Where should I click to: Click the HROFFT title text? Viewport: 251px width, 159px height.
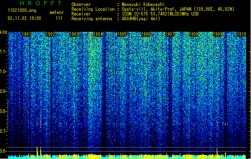(41, 3)
